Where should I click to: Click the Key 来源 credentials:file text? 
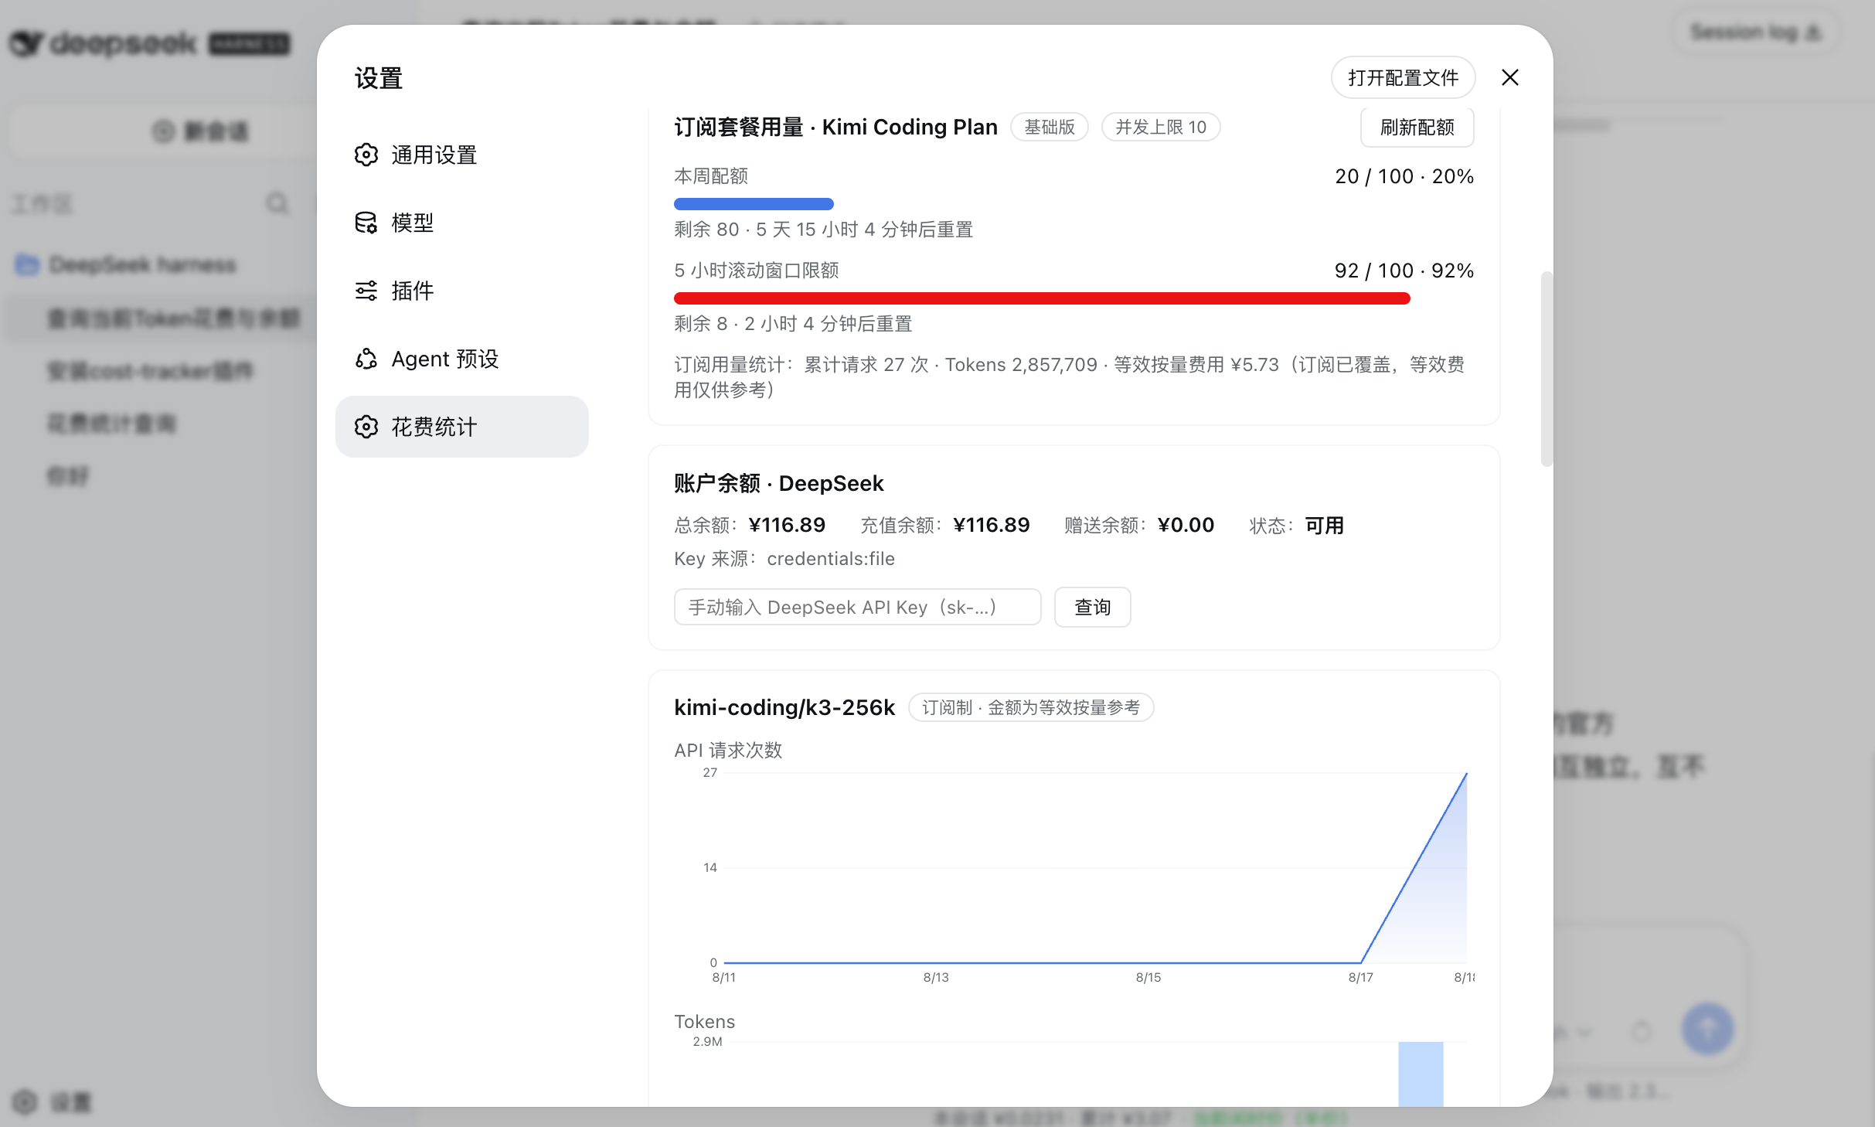(784, 558)
